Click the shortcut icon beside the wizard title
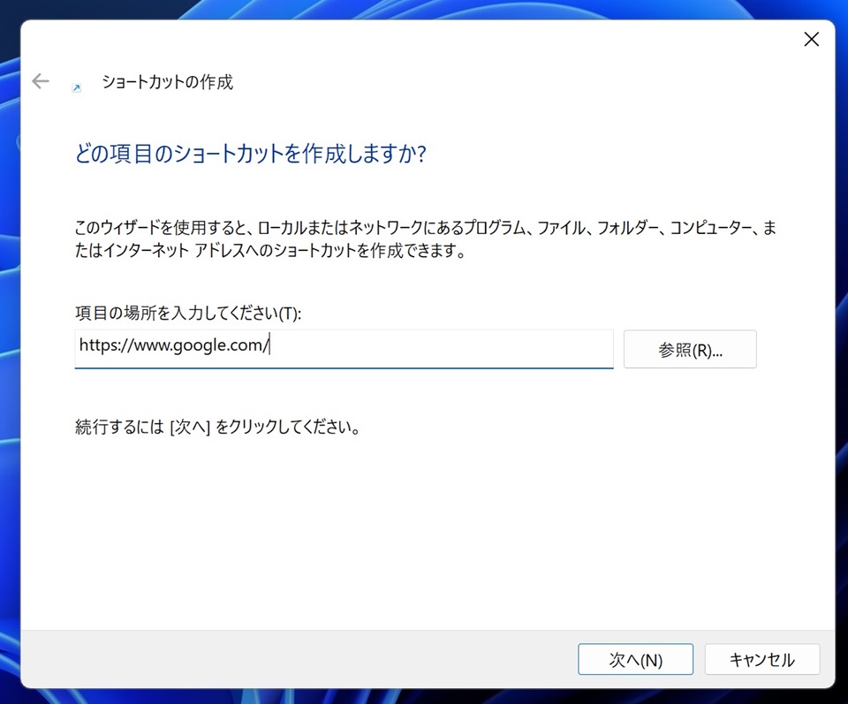 (x=77, y=87)
